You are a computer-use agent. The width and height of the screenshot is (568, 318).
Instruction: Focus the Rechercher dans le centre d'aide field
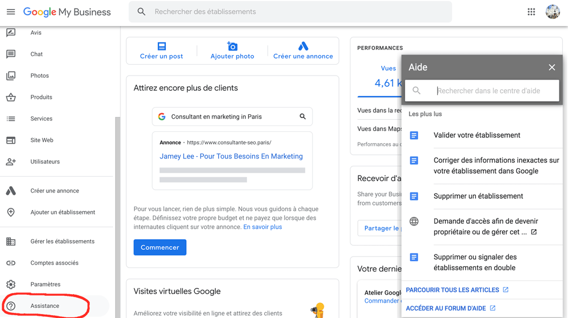coord(482,91)
